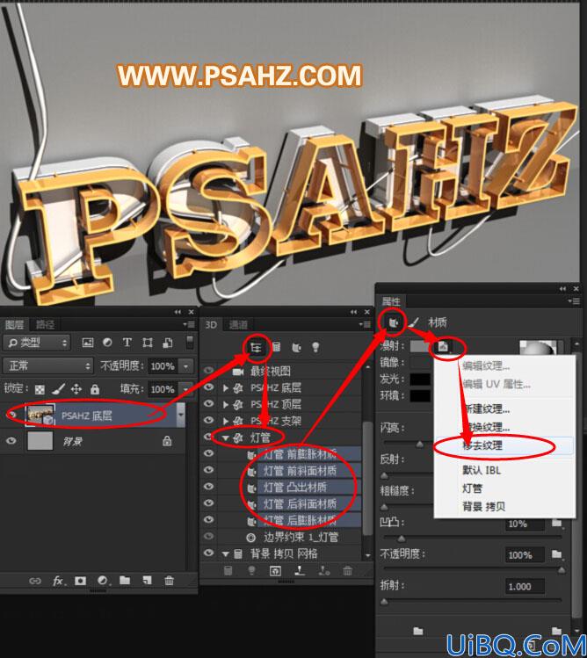Open layer 不透明度 dropdown arrow in Layers panel

point(186,366)
